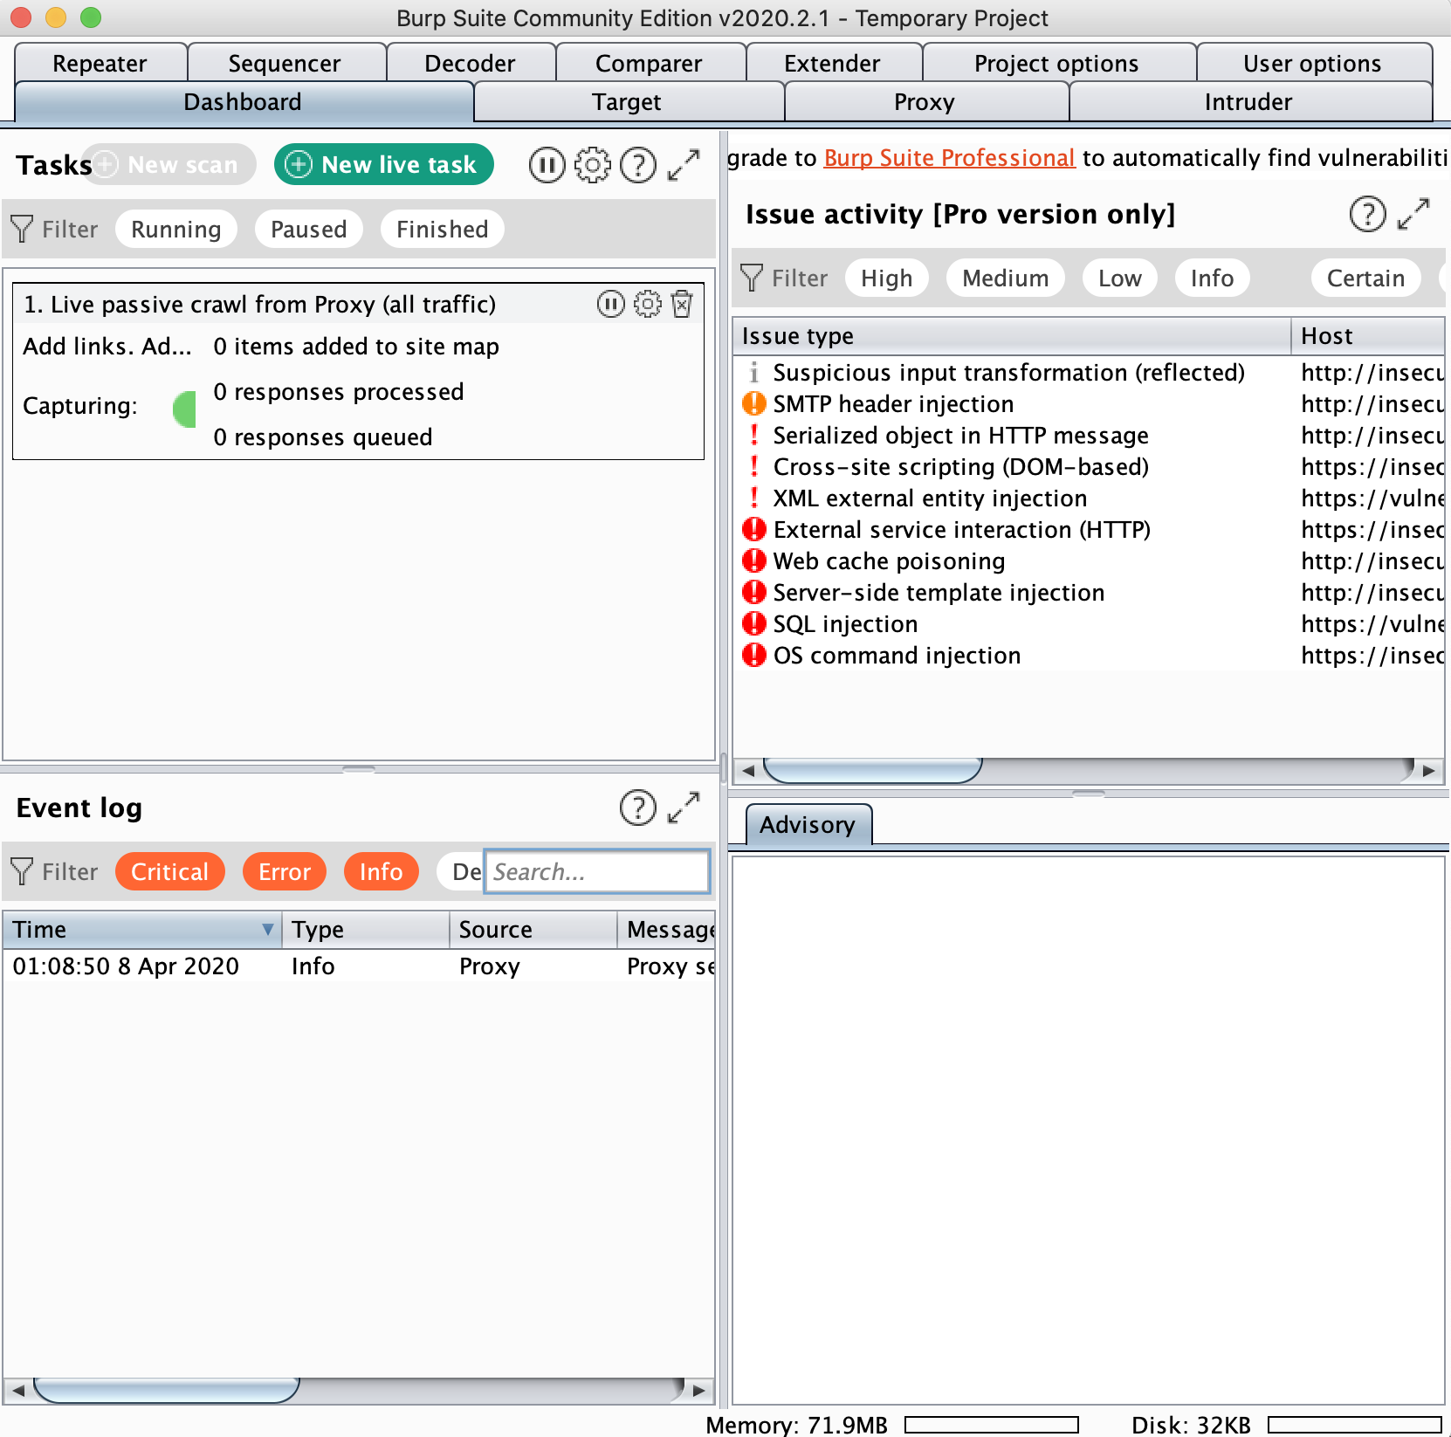Delete the Live passive crawl task
The height and width of the screenshot is (1437, 1451).
(x=682, y=304)
